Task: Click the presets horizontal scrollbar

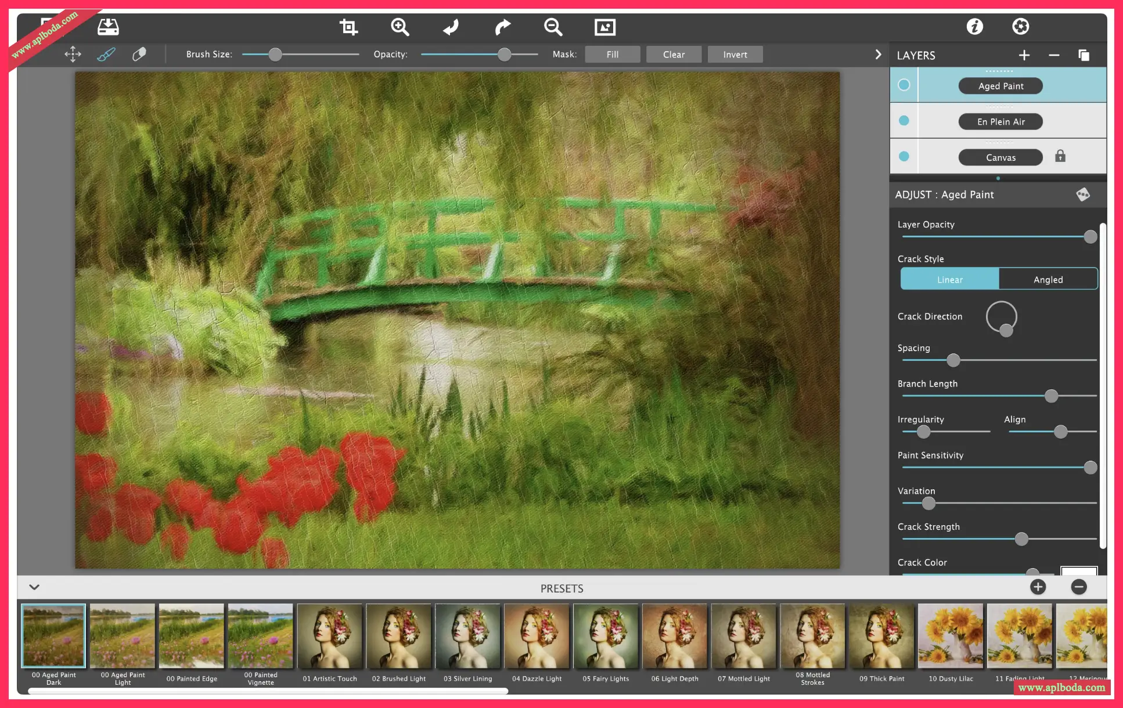Action: pyautogui.click(x=268, y=691)
